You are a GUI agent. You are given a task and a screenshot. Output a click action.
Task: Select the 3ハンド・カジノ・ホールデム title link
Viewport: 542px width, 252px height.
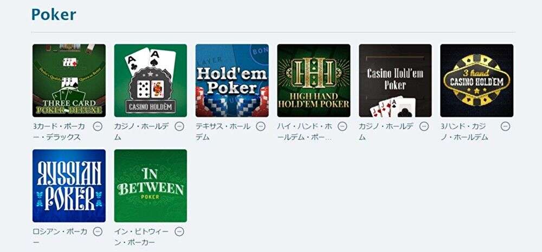[464, 132]
